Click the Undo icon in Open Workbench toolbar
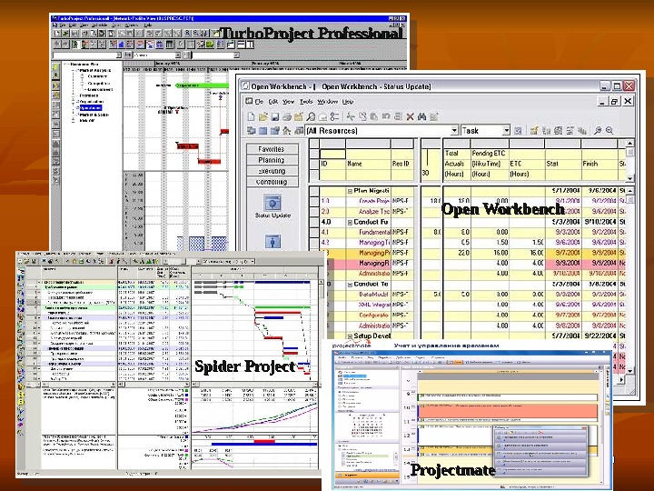 (386, 117)
